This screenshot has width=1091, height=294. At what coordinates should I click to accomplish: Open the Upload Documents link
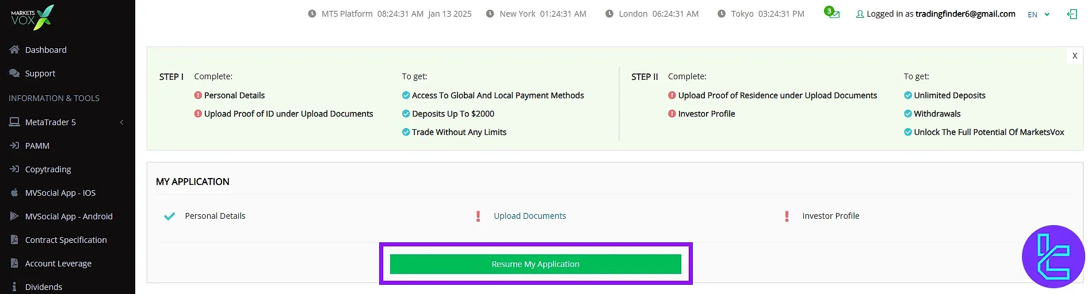tap(529, 216)
